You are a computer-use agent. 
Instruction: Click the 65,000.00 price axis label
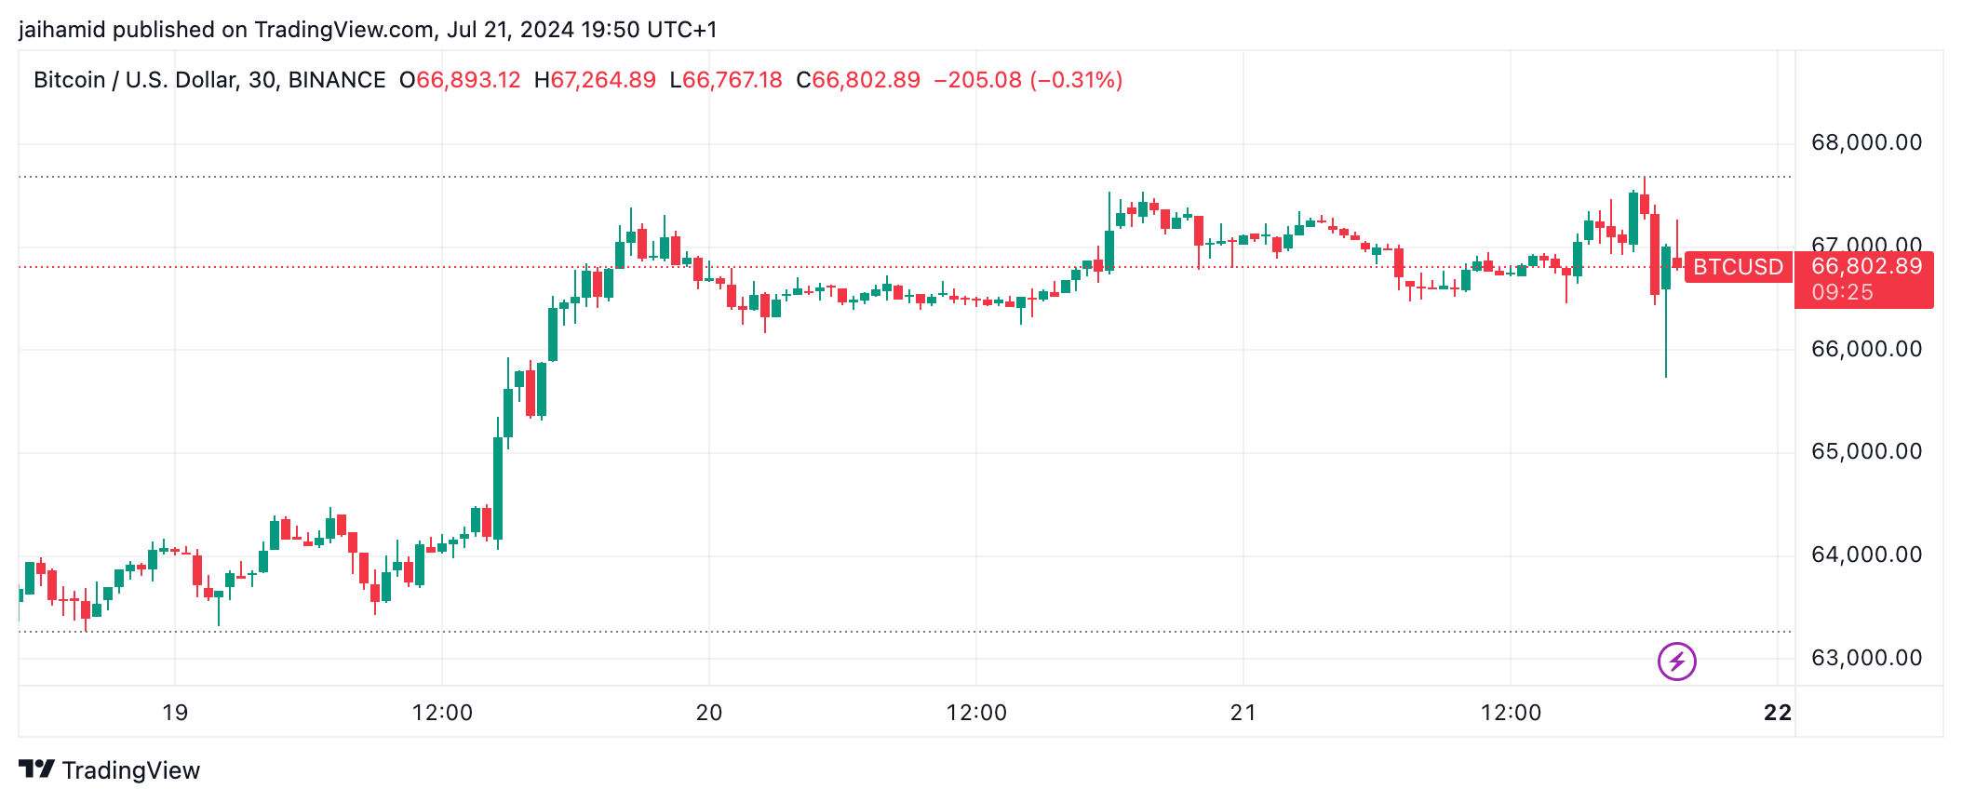click(1866, 451)
